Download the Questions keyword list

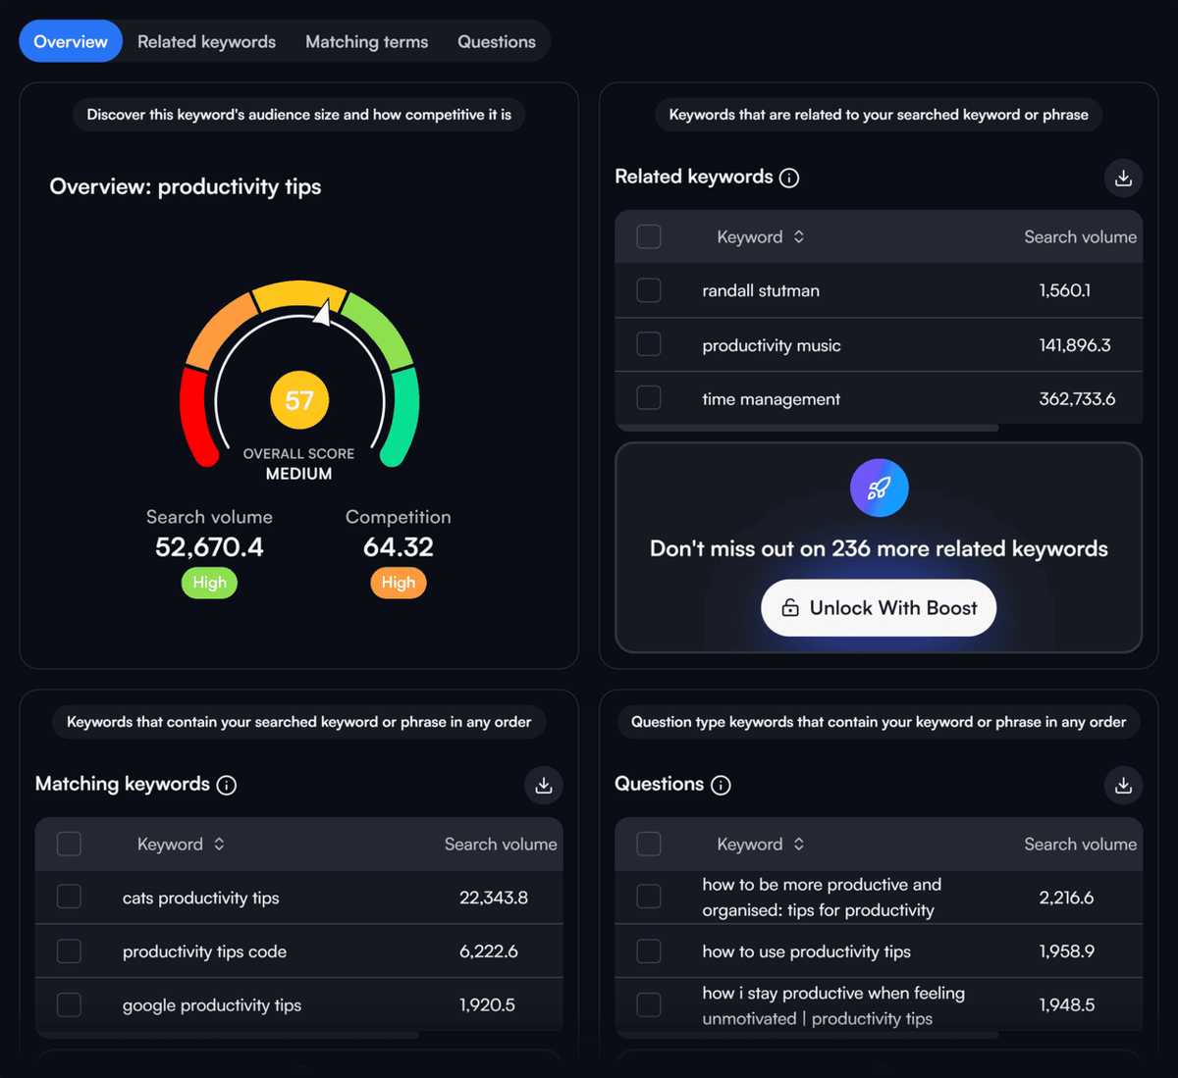click(1123, 786)
